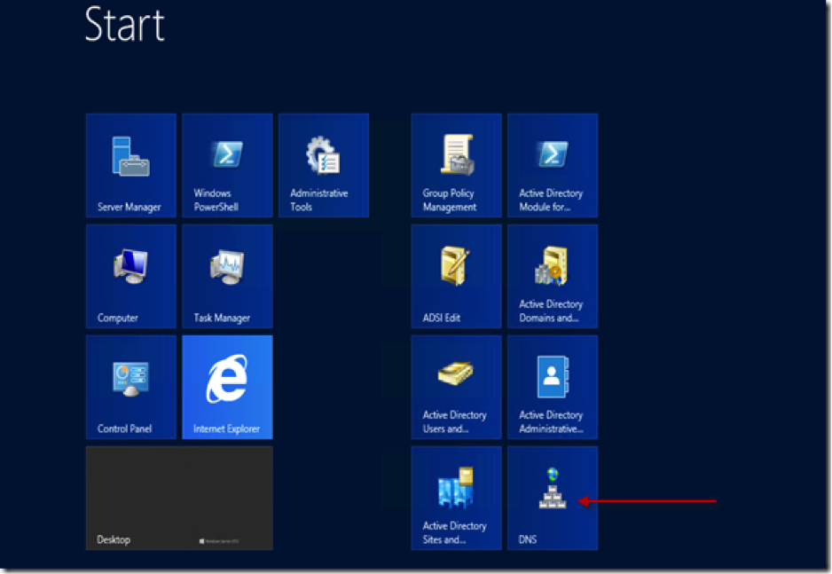The height and width of the screenshot is (574, 832).
Task: Open the Active Directory Sites and Services tile
Action: [456, 498]
